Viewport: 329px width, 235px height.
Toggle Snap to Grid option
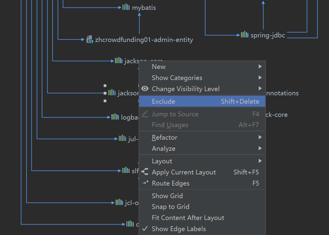point(202,207)
